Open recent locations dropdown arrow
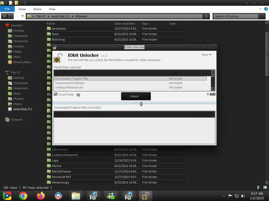Viewport: 269px width, 201px height. click(17, 16)
